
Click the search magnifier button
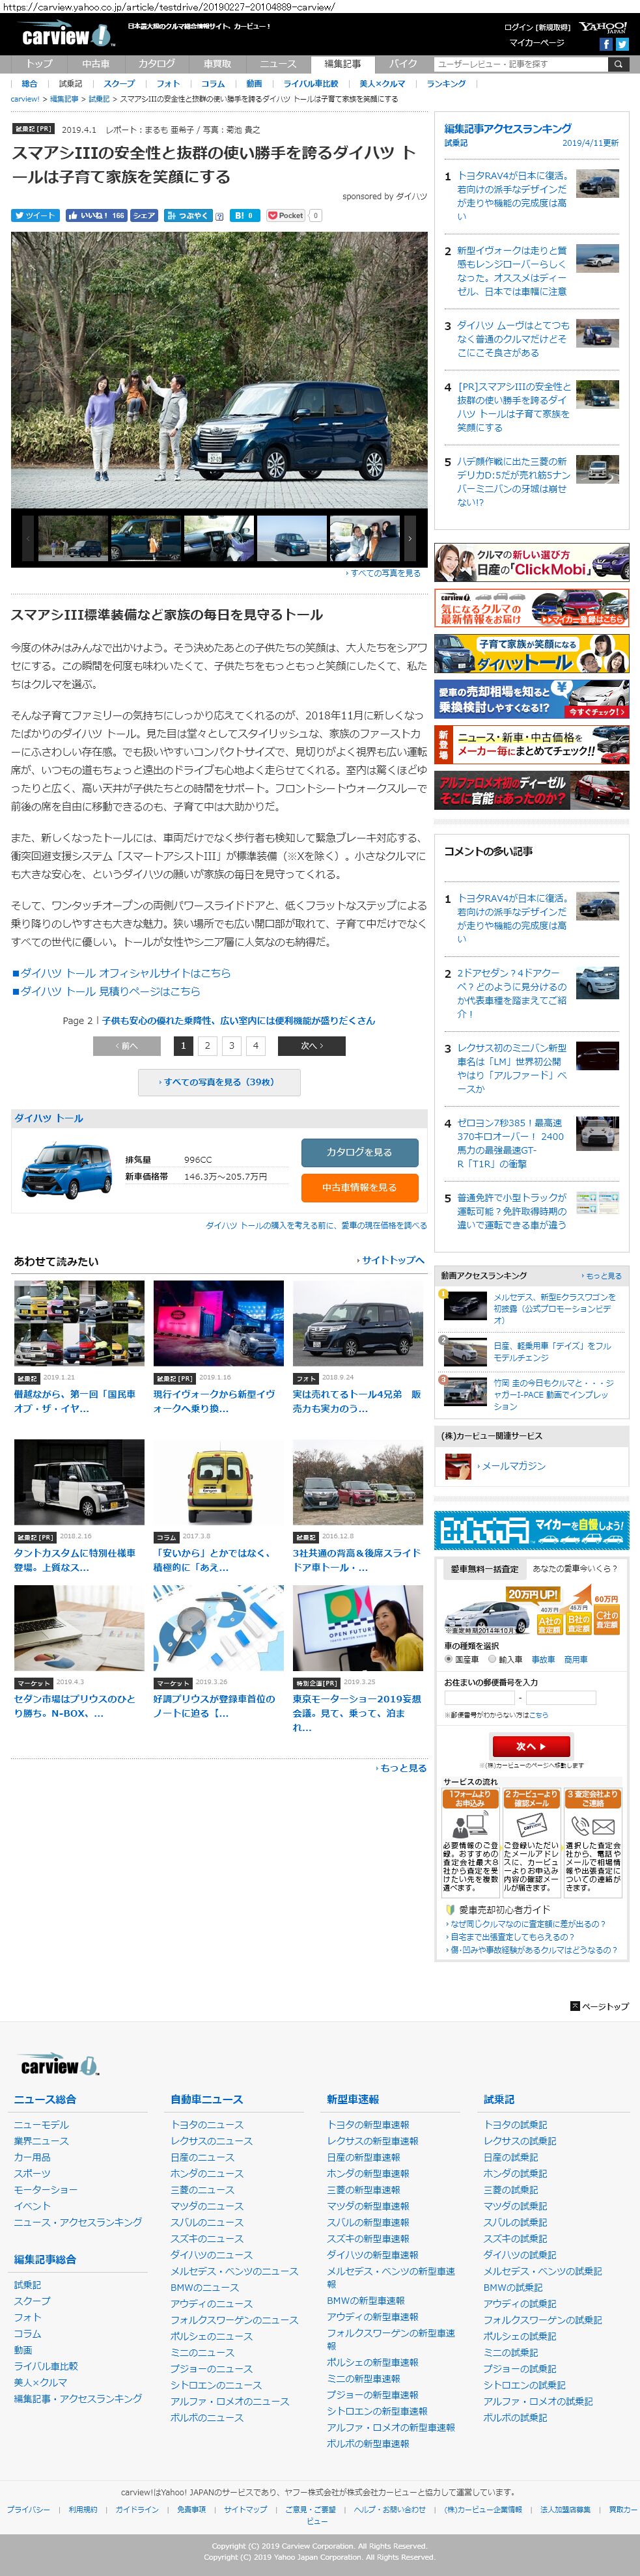click(x=619, y=64)
